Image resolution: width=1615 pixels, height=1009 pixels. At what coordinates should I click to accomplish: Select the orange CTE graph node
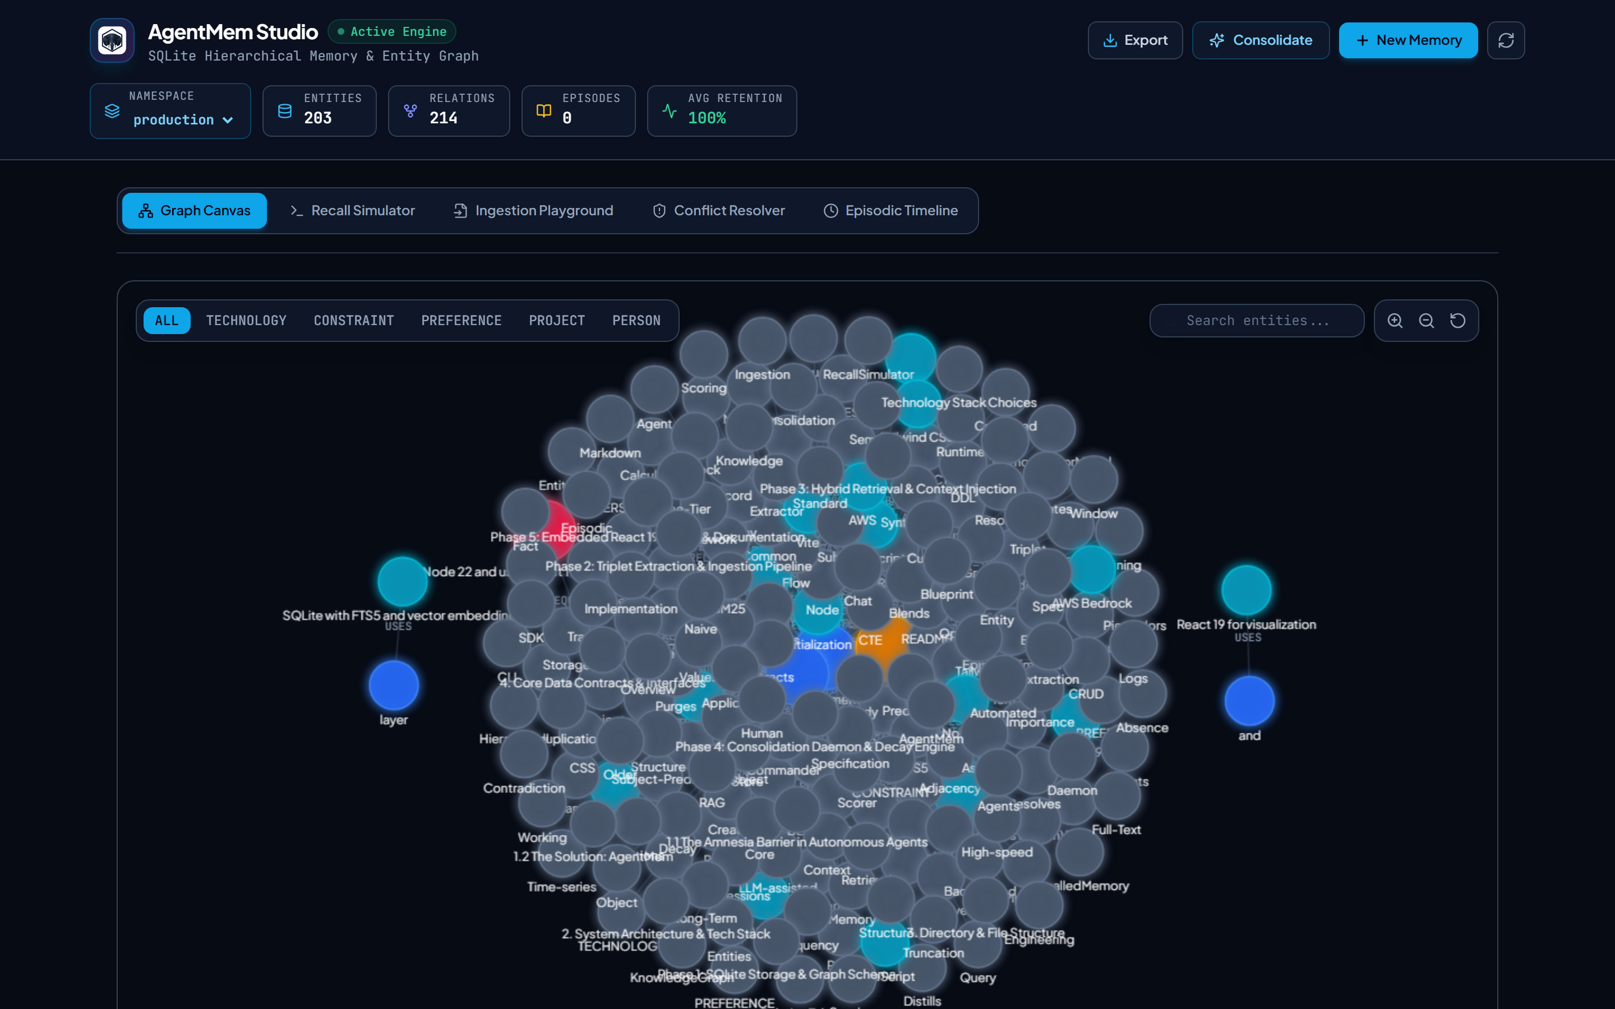(x=884, y=642)
